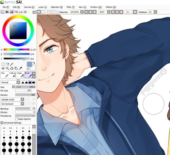
Task: Open the Filter menu
Action: tap(70, 7)
